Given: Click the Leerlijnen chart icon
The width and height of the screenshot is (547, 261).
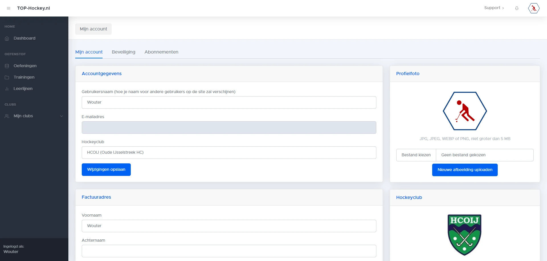Looking at the screenshot, I should tap(7, 89).
